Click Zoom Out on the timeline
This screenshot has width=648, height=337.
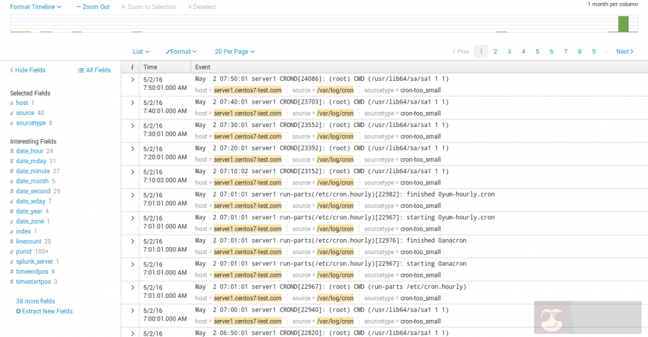(93, 6)
